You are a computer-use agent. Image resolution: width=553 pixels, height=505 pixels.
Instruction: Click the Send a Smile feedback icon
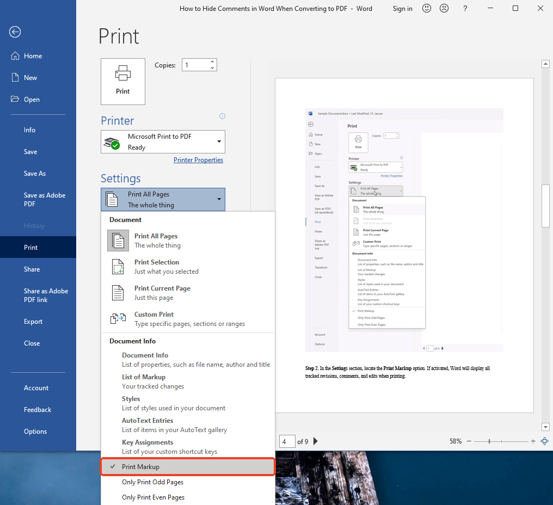[427, 8]
